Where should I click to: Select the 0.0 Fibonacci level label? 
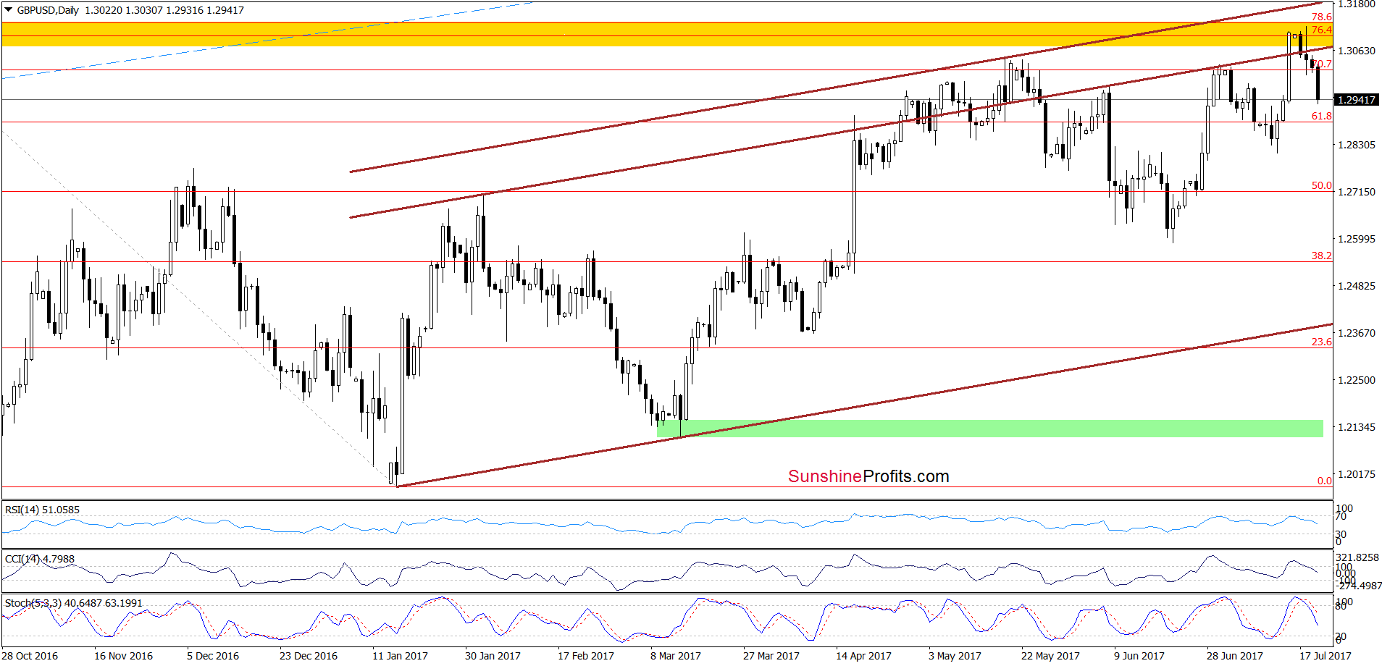tap(1324, 481)
